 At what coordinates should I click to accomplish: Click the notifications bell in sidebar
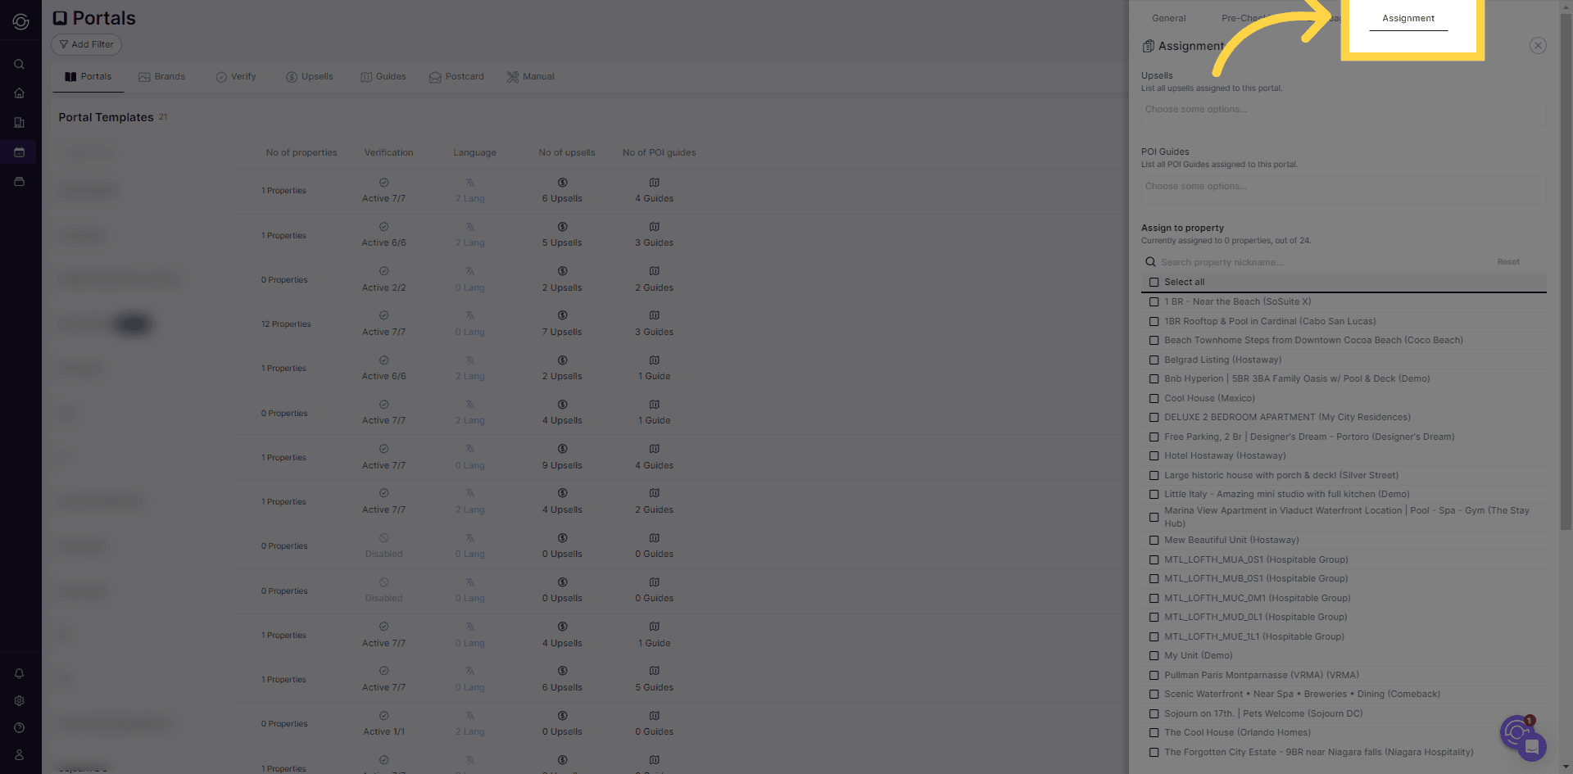click(19, 673)
